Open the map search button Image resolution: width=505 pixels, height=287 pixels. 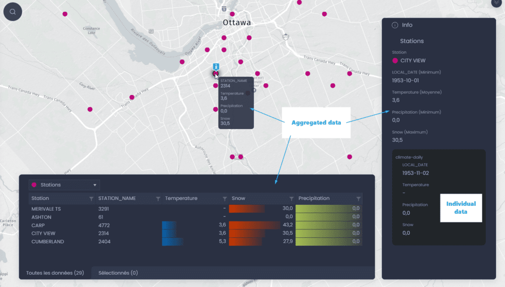coord(12,12)
